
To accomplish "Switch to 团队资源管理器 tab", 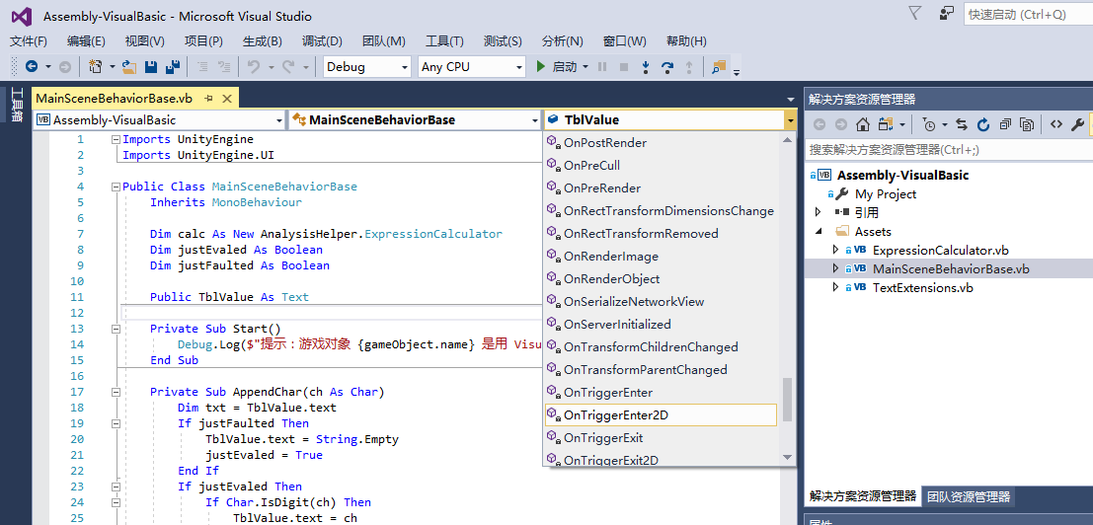I will coord(968,496).
